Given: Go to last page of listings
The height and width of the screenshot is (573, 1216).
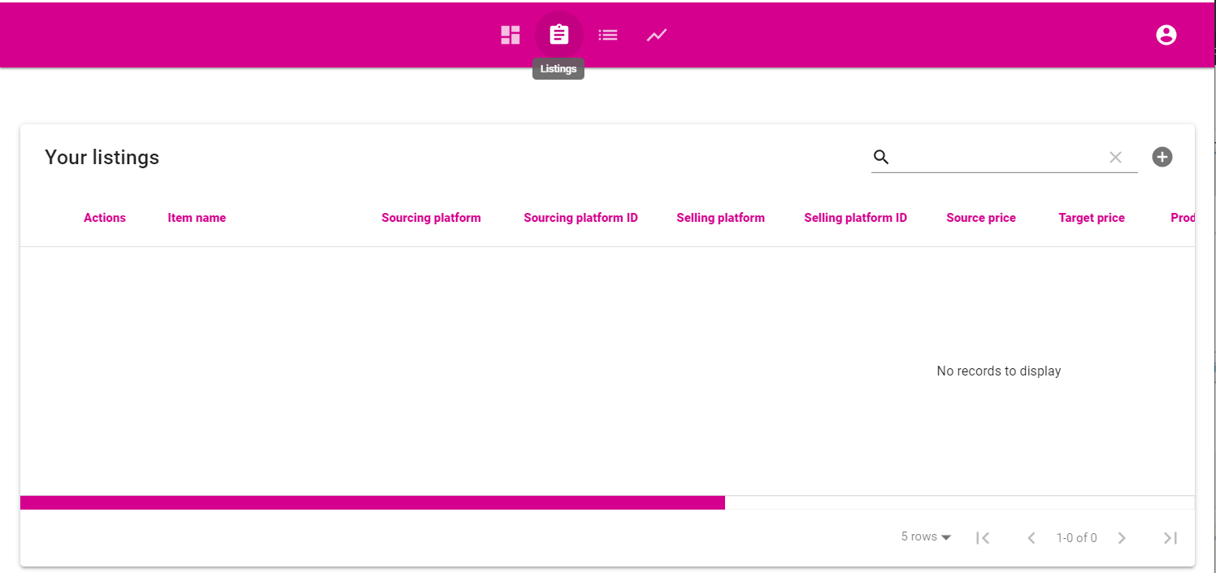Looking at the screenshot, I should (1170, 538).
